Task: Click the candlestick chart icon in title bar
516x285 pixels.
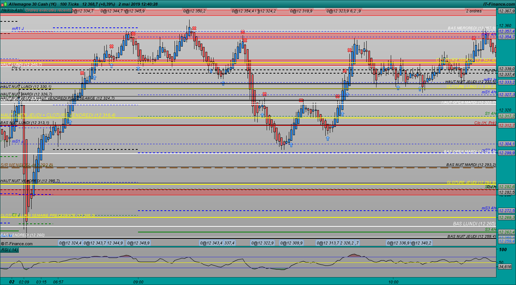Action: (4, 4)
